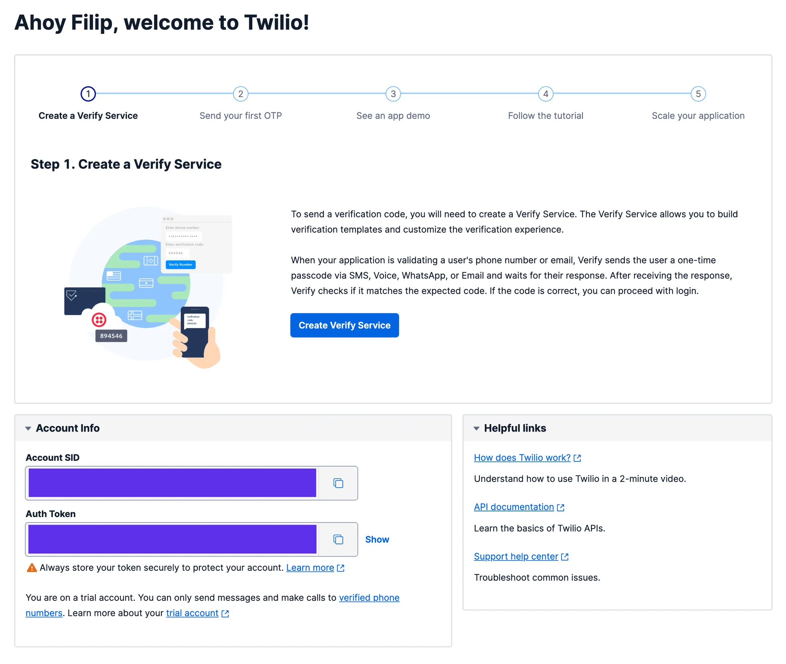This screenshot has height=664, width=786.
Task: Click external-link icon beside Support help center
Action: click(565, 557)
